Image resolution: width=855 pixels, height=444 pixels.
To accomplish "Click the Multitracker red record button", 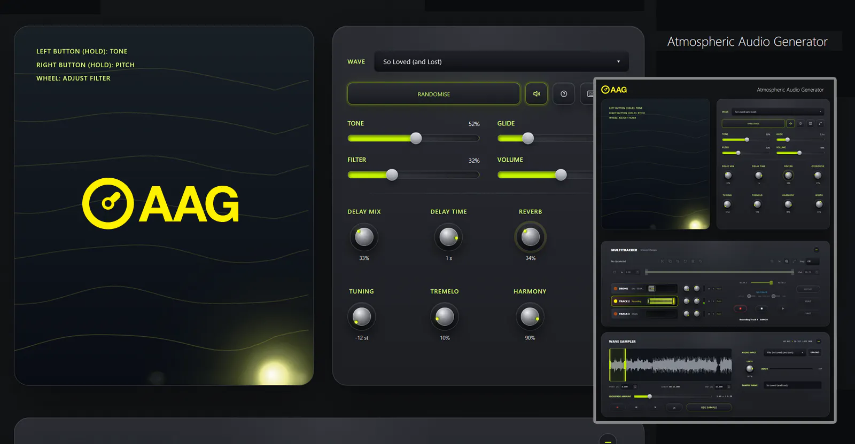I will (x=740, y=308).
